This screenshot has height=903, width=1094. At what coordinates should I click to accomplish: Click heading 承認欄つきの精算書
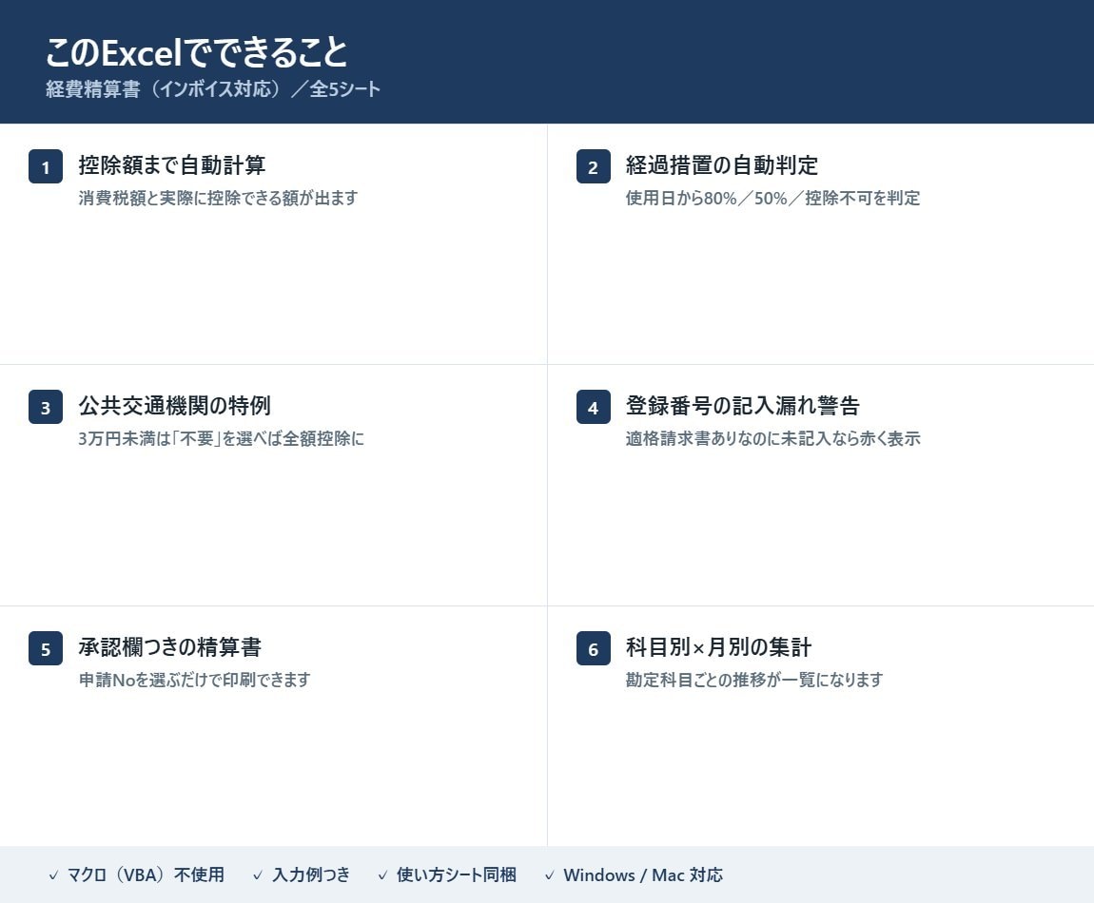[x=169, y=647]
